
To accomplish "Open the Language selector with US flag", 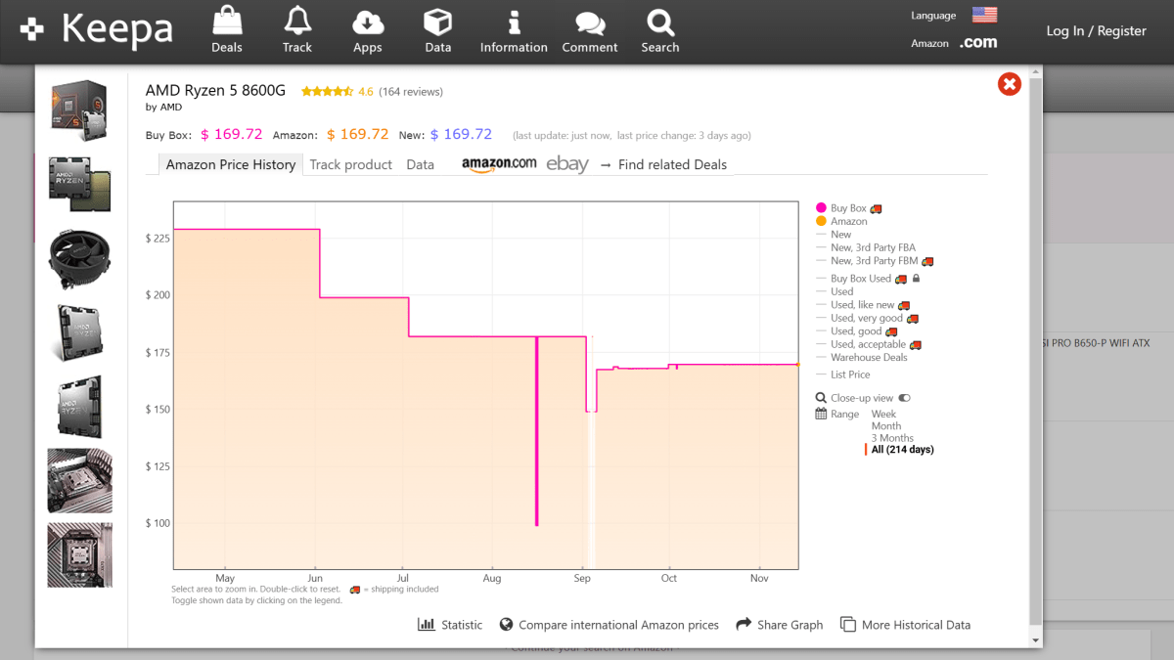I will tap(983, 16).
